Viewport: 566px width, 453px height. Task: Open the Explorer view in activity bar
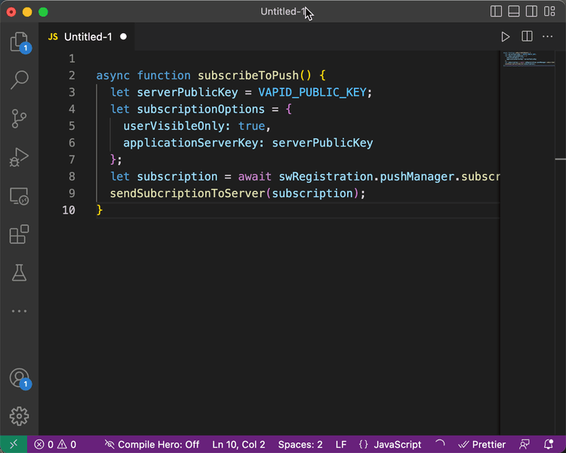tap(19, 42)
